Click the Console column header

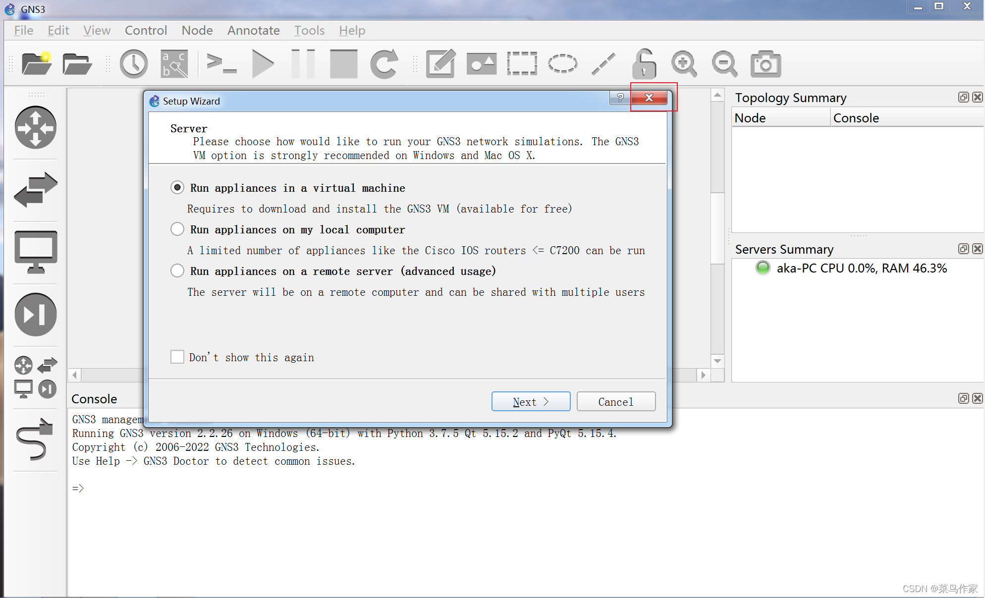click(907, 118)
